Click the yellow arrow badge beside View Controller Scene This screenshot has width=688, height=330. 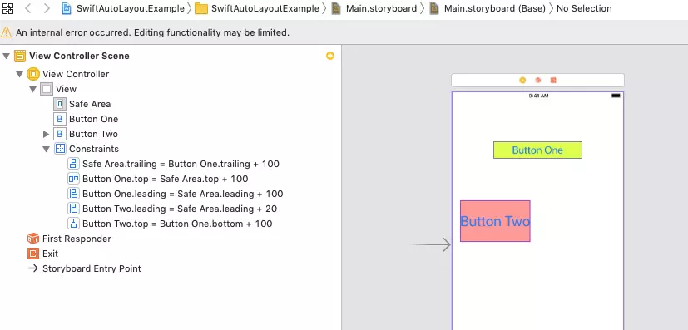click(x=330, y=56)
